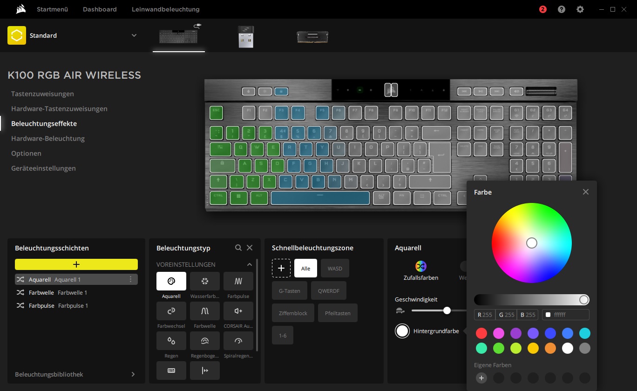
Task: Click the Corsair sail logo
Action: coord(20,9)
